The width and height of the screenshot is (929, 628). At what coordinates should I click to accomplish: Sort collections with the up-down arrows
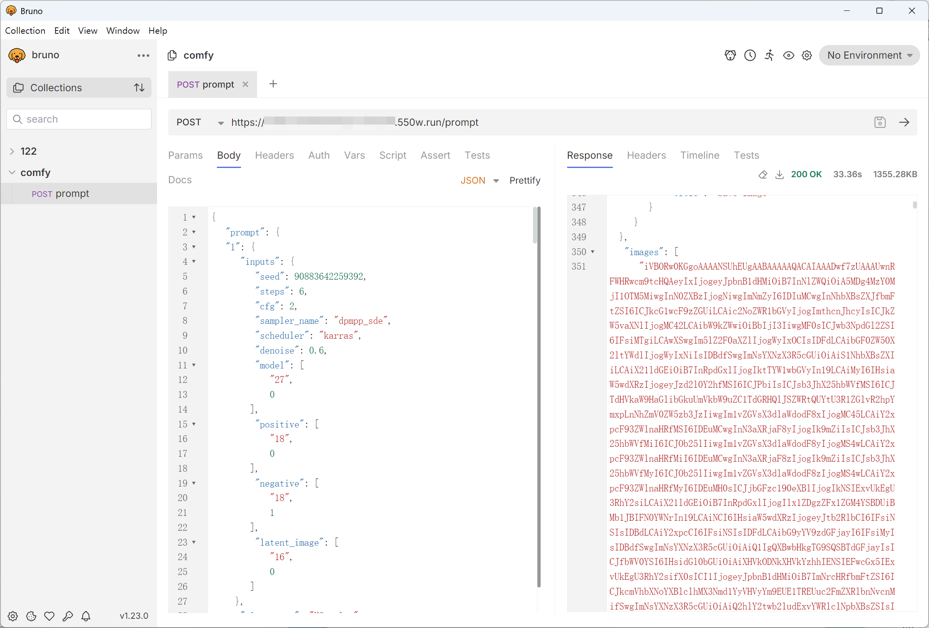pos(139,88)
